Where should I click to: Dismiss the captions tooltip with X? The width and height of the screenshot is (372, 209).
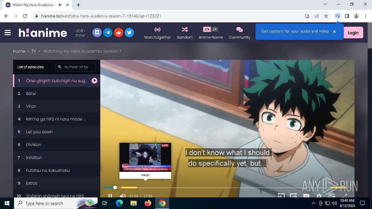tap(335, 31)
